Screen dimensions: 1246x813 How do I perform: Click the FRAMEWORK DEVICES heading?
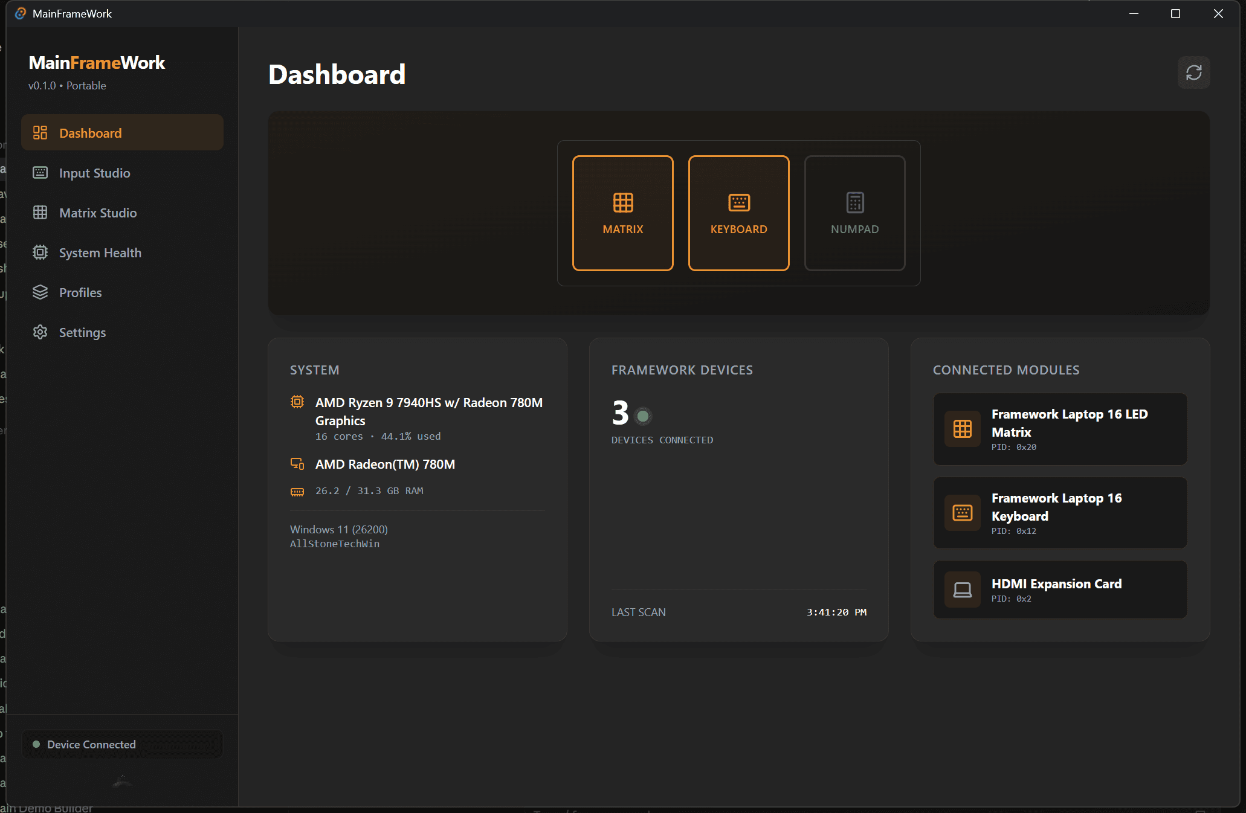(x=682, y=370)
